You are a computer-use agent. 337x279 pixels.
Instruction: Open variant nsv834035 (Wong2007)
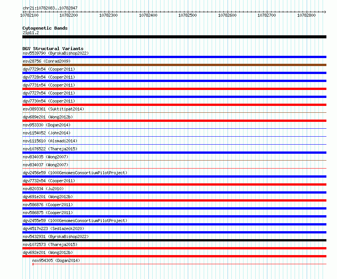(x=45, y=157)
